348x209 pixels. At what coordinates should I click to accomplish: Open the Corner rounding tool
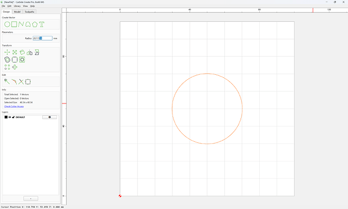pos(15,60)
